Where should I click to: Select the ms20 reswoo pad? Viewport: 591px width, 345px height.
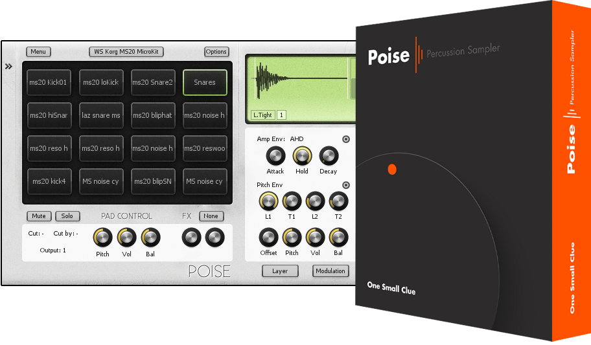205,148
